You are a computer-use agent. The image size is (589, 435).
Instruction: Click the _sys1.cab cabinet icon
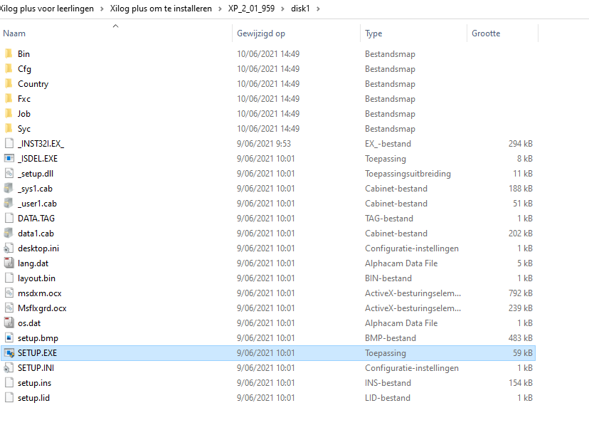point(9,189)
